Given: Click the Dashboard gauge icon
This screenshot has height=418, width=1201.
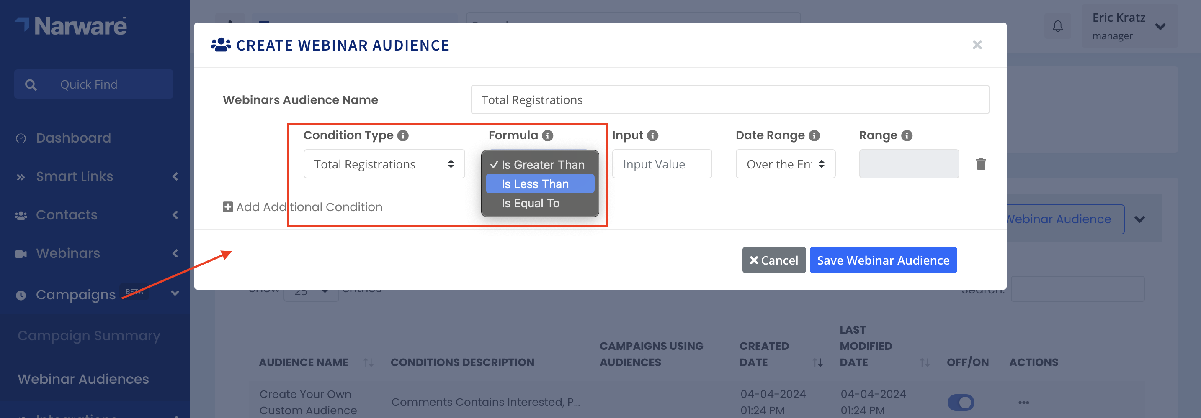Looking at the screenshot, I should coord(21,138).
